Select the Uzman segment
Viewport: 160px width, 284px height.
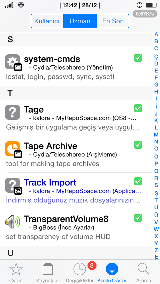(x=80, y=21)
